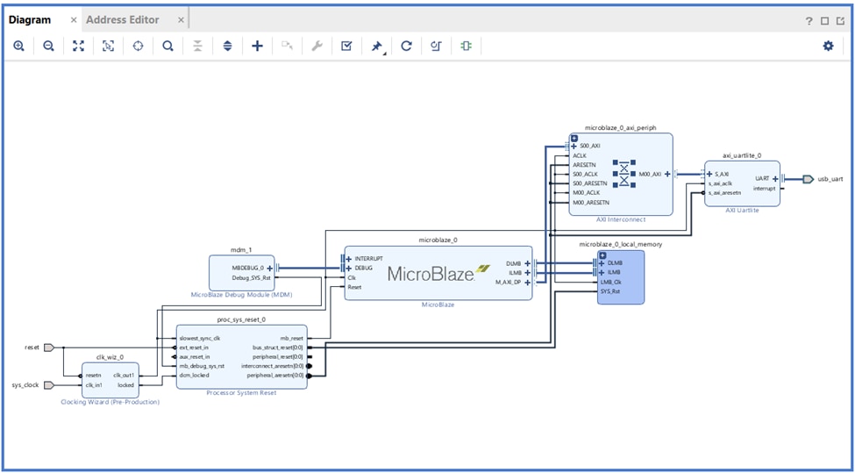Screen dimensions: 855x473
Task: Select the Debug_SYS_Rst pin on mdm_1
Action: click(x=251, y=277)
